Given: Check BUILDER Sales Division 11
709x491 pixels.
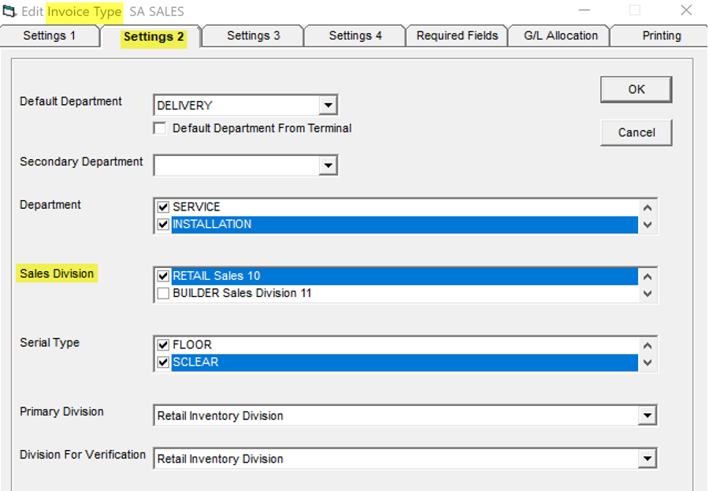Looking at the screenshot, I should tap(163, 293).
